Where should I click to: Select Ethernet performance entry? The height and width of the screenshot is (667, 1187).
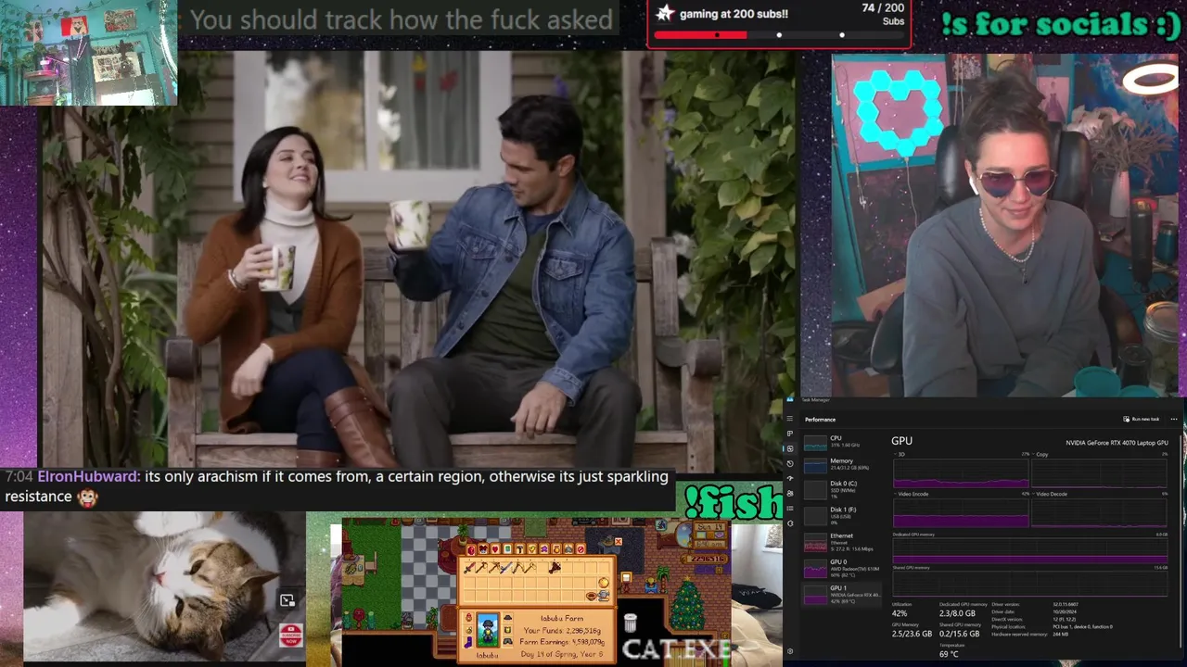(x=842, y=542)
